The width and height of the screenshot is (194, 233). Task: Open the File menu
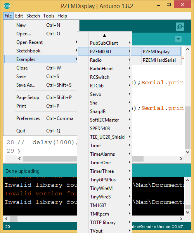pos(8,16)
